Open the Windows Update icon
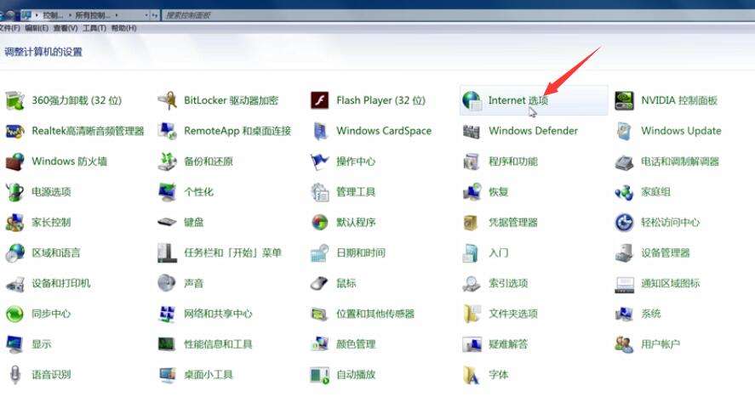 (624, 131)
